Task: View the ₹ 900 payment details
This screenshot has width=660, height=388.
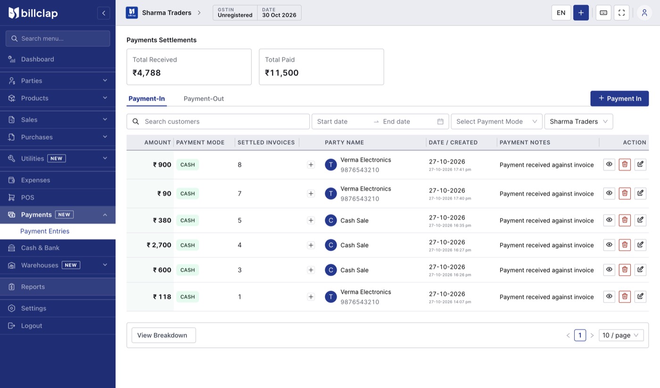Action: (609, 165)
